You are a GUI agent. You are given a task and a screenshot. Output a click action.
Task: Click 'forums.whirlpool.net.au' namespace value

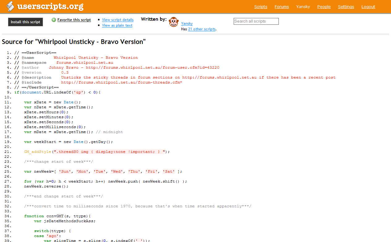84,63
